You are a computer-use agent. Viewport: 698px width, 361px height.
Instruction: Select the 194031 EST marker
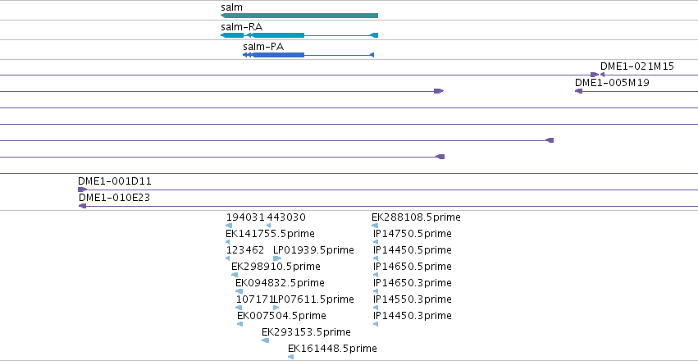click(x=230, y=226)
